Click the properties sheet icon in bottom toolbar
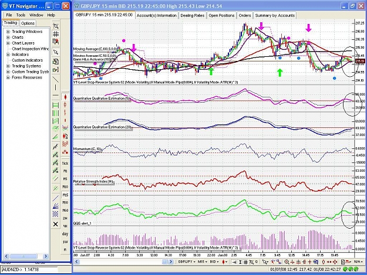Screen dimensions: 367x275 click(x=343, y=262)
